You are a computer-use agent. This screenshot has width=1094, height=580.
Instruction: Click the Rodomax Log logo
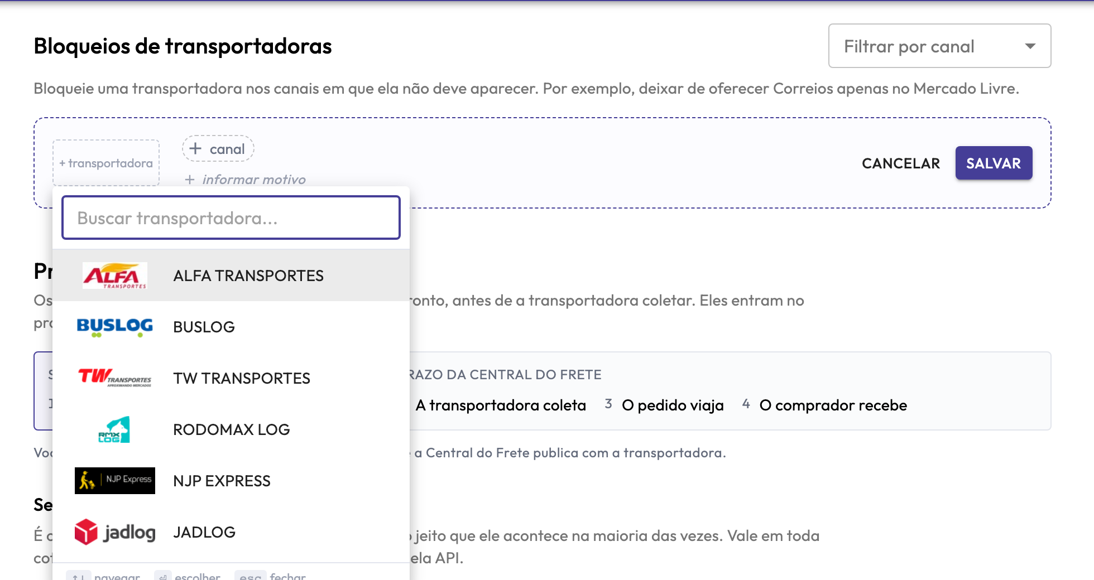coord(114,429)
